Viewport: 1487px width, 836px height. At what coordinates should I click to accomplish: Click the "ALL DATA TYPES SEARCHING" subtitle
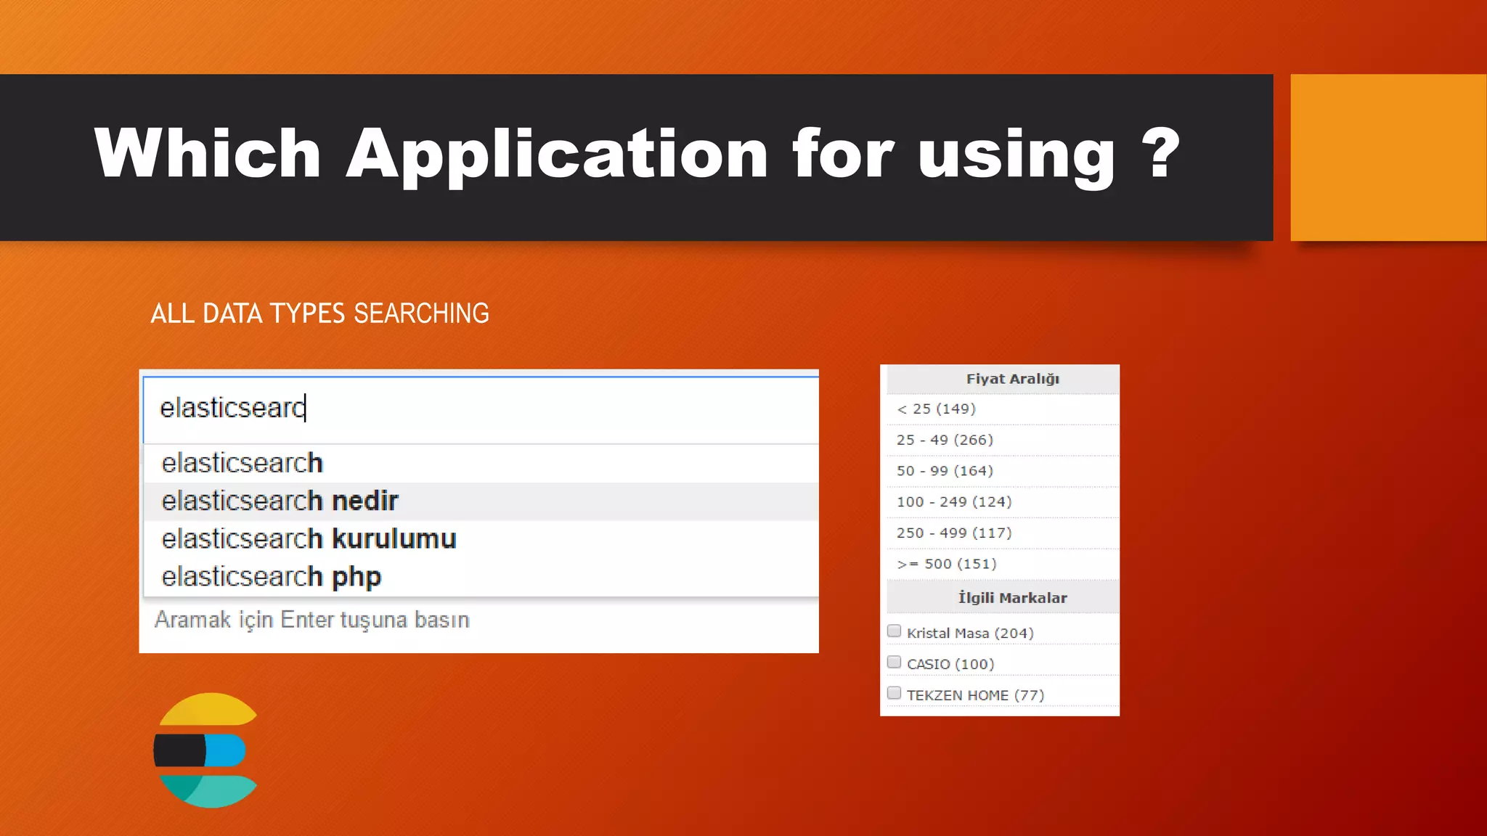tap(319, 313)
